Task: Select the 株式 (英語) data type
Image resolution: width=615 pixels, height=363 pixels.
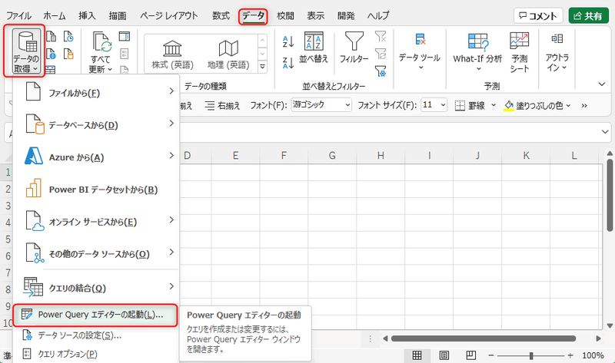Action: tap(172, 54)
